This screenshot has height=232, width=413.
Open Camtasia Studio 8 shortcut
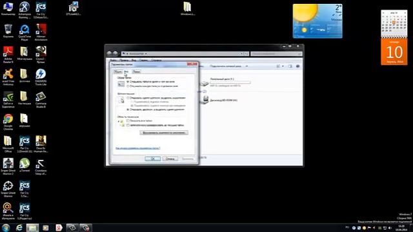point(41,99)
